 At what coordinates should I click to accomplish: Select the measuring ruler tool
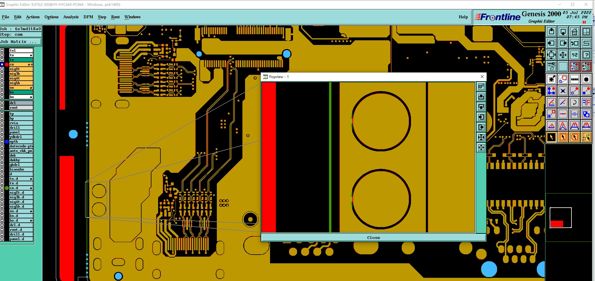point(575,79)
